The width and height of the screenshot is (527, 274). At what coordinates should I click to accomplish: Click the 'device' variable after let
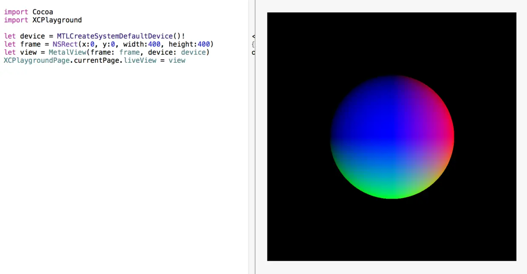[32, 36]
